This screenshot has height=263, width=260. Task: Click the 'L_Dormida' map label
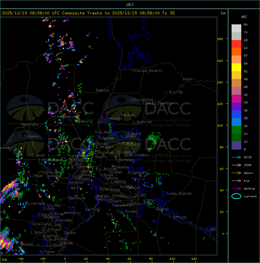[178, 217]
